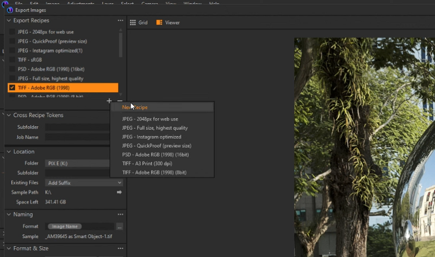This screenshot has height=257, width=435.
Task: Select the TIFF - Adobe RGB (1998) recipe row
Action: pos(63,88)
